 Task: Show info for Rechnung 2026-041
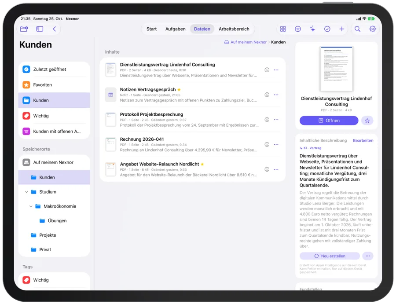tap(267, 144)
